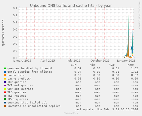Screen dimensions: 142x116
Task: Click the red 'TLS queries' swatch
Action: [5, 92]
